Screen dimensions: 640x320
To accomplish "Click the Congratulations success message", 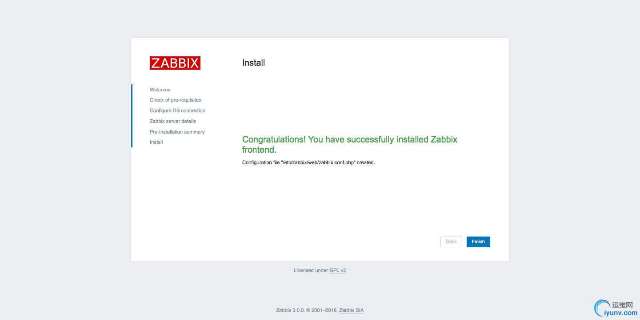I will click(350, 144).
